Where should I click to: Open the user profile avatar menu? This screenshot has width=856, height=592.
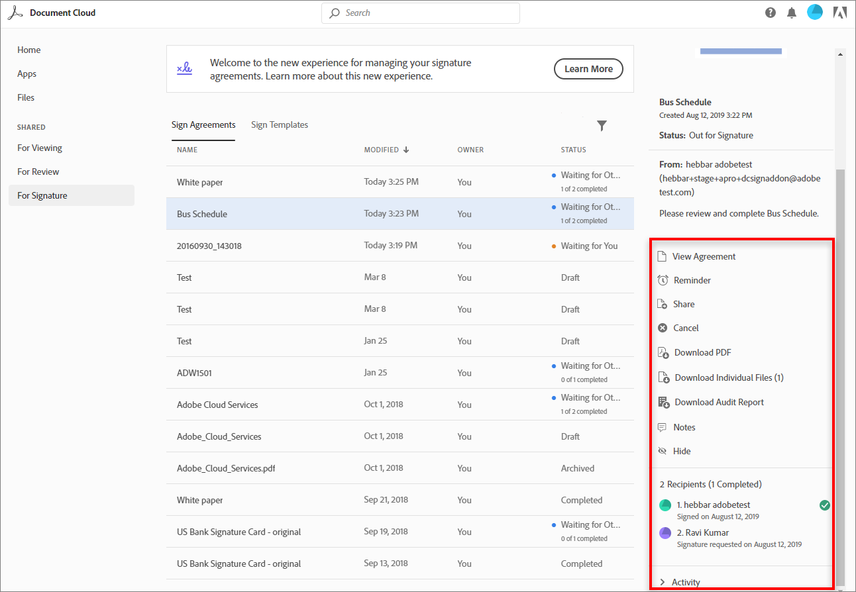pos(814,13)
